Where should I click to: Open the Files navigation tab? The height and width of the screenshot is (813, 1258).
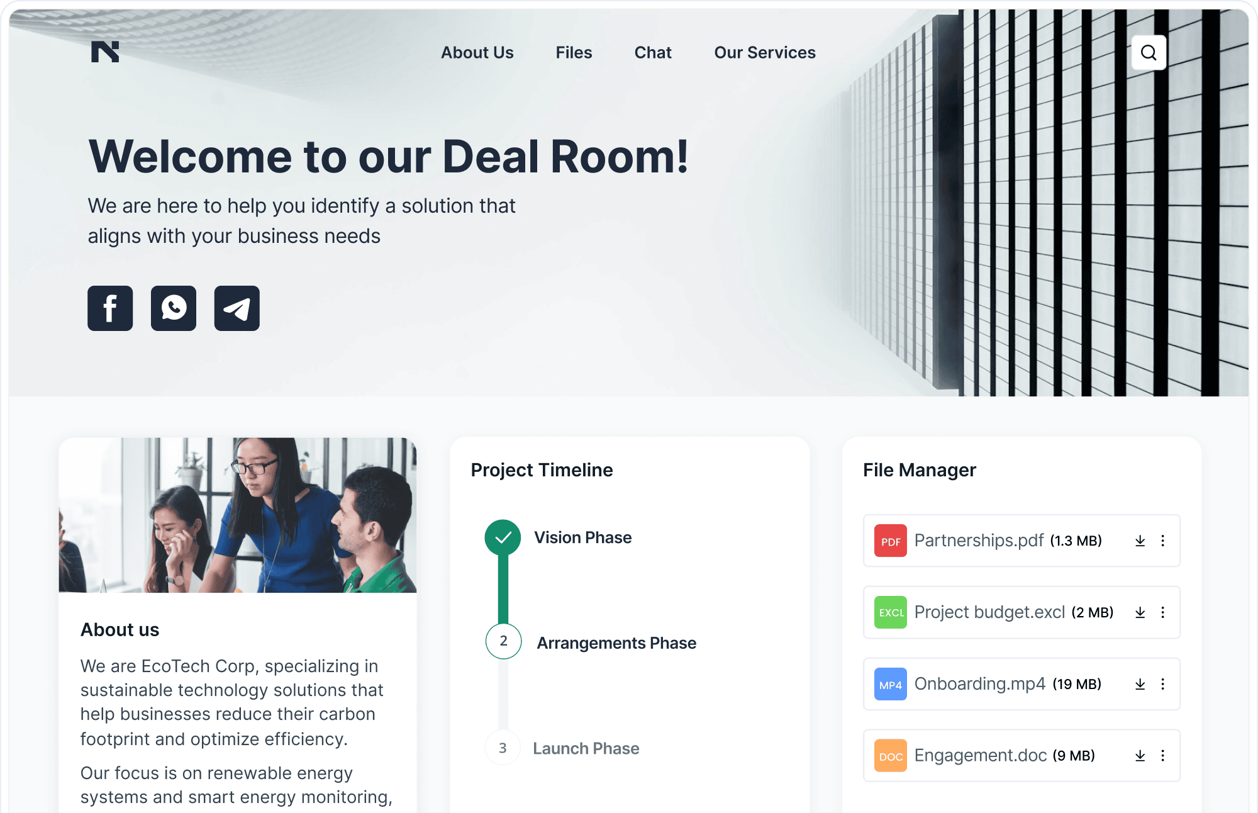tap(572, 52)
